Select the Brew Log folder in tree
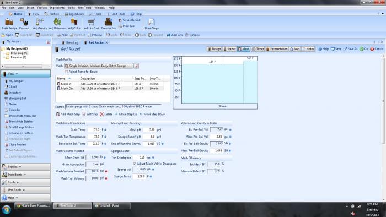This screenshot has height=217, width=386. (17, 53)
